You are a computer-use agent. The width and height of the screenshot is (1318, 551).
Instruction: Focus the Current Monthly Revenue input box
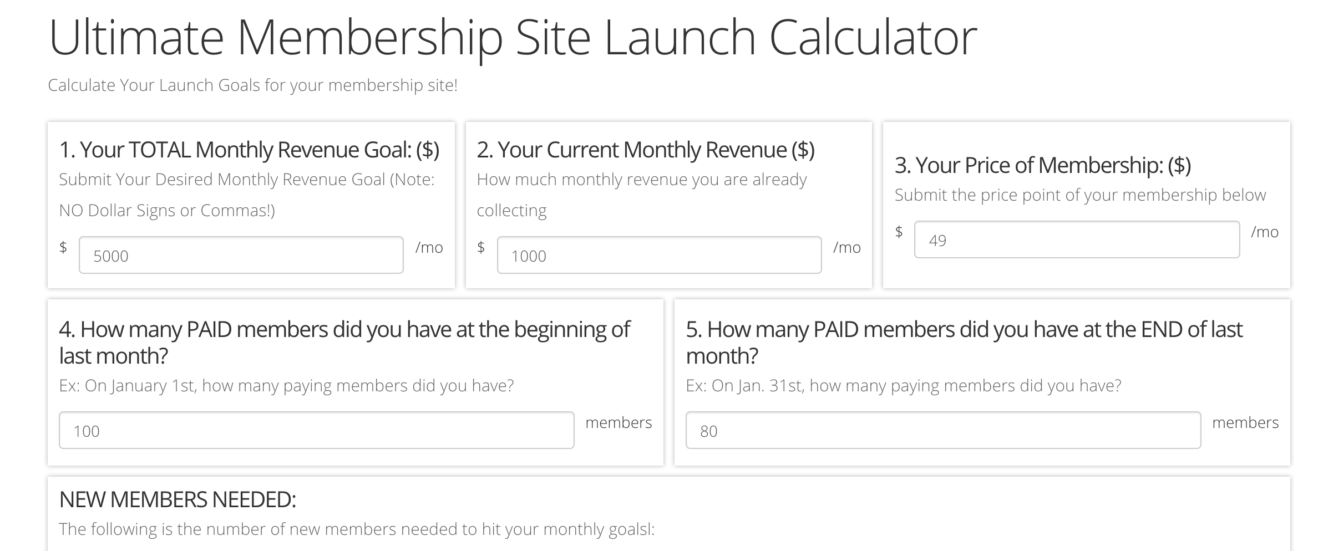[x=658, y=255]
